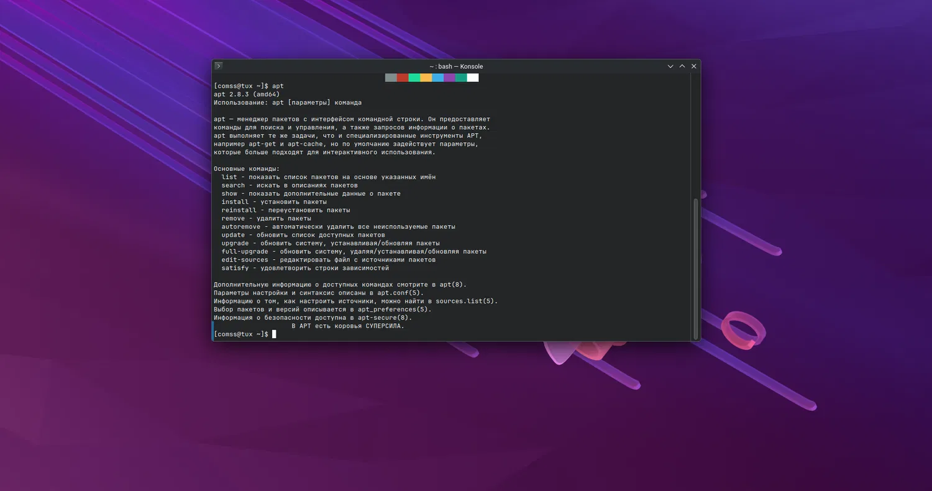
Task: Click the 'Основные команды:' heading
Action: (x=247, y=169)
